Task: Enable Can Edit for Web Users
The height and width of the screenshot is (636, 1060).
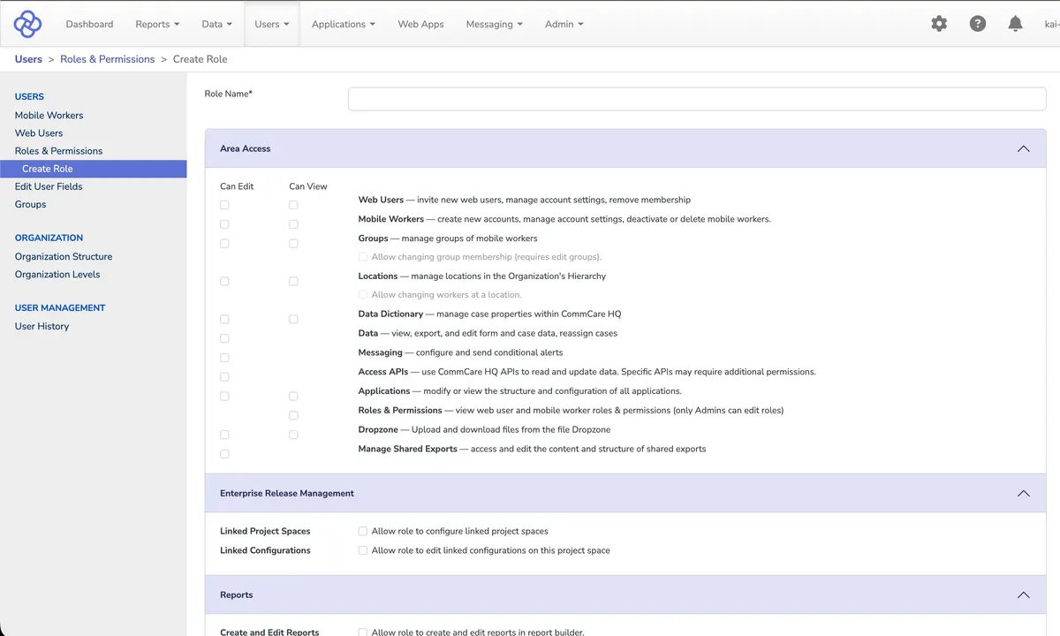Action: pos(224,205)
